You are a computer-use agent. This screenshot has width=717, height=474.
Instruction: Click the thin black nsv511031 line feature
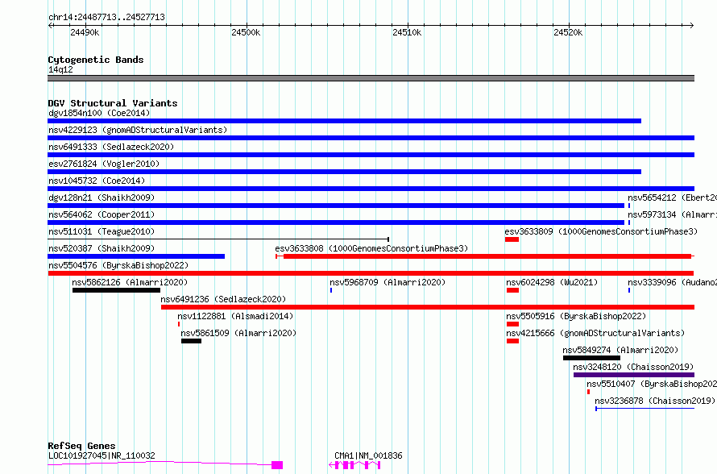pyautogui.click(x=218, y=239)
